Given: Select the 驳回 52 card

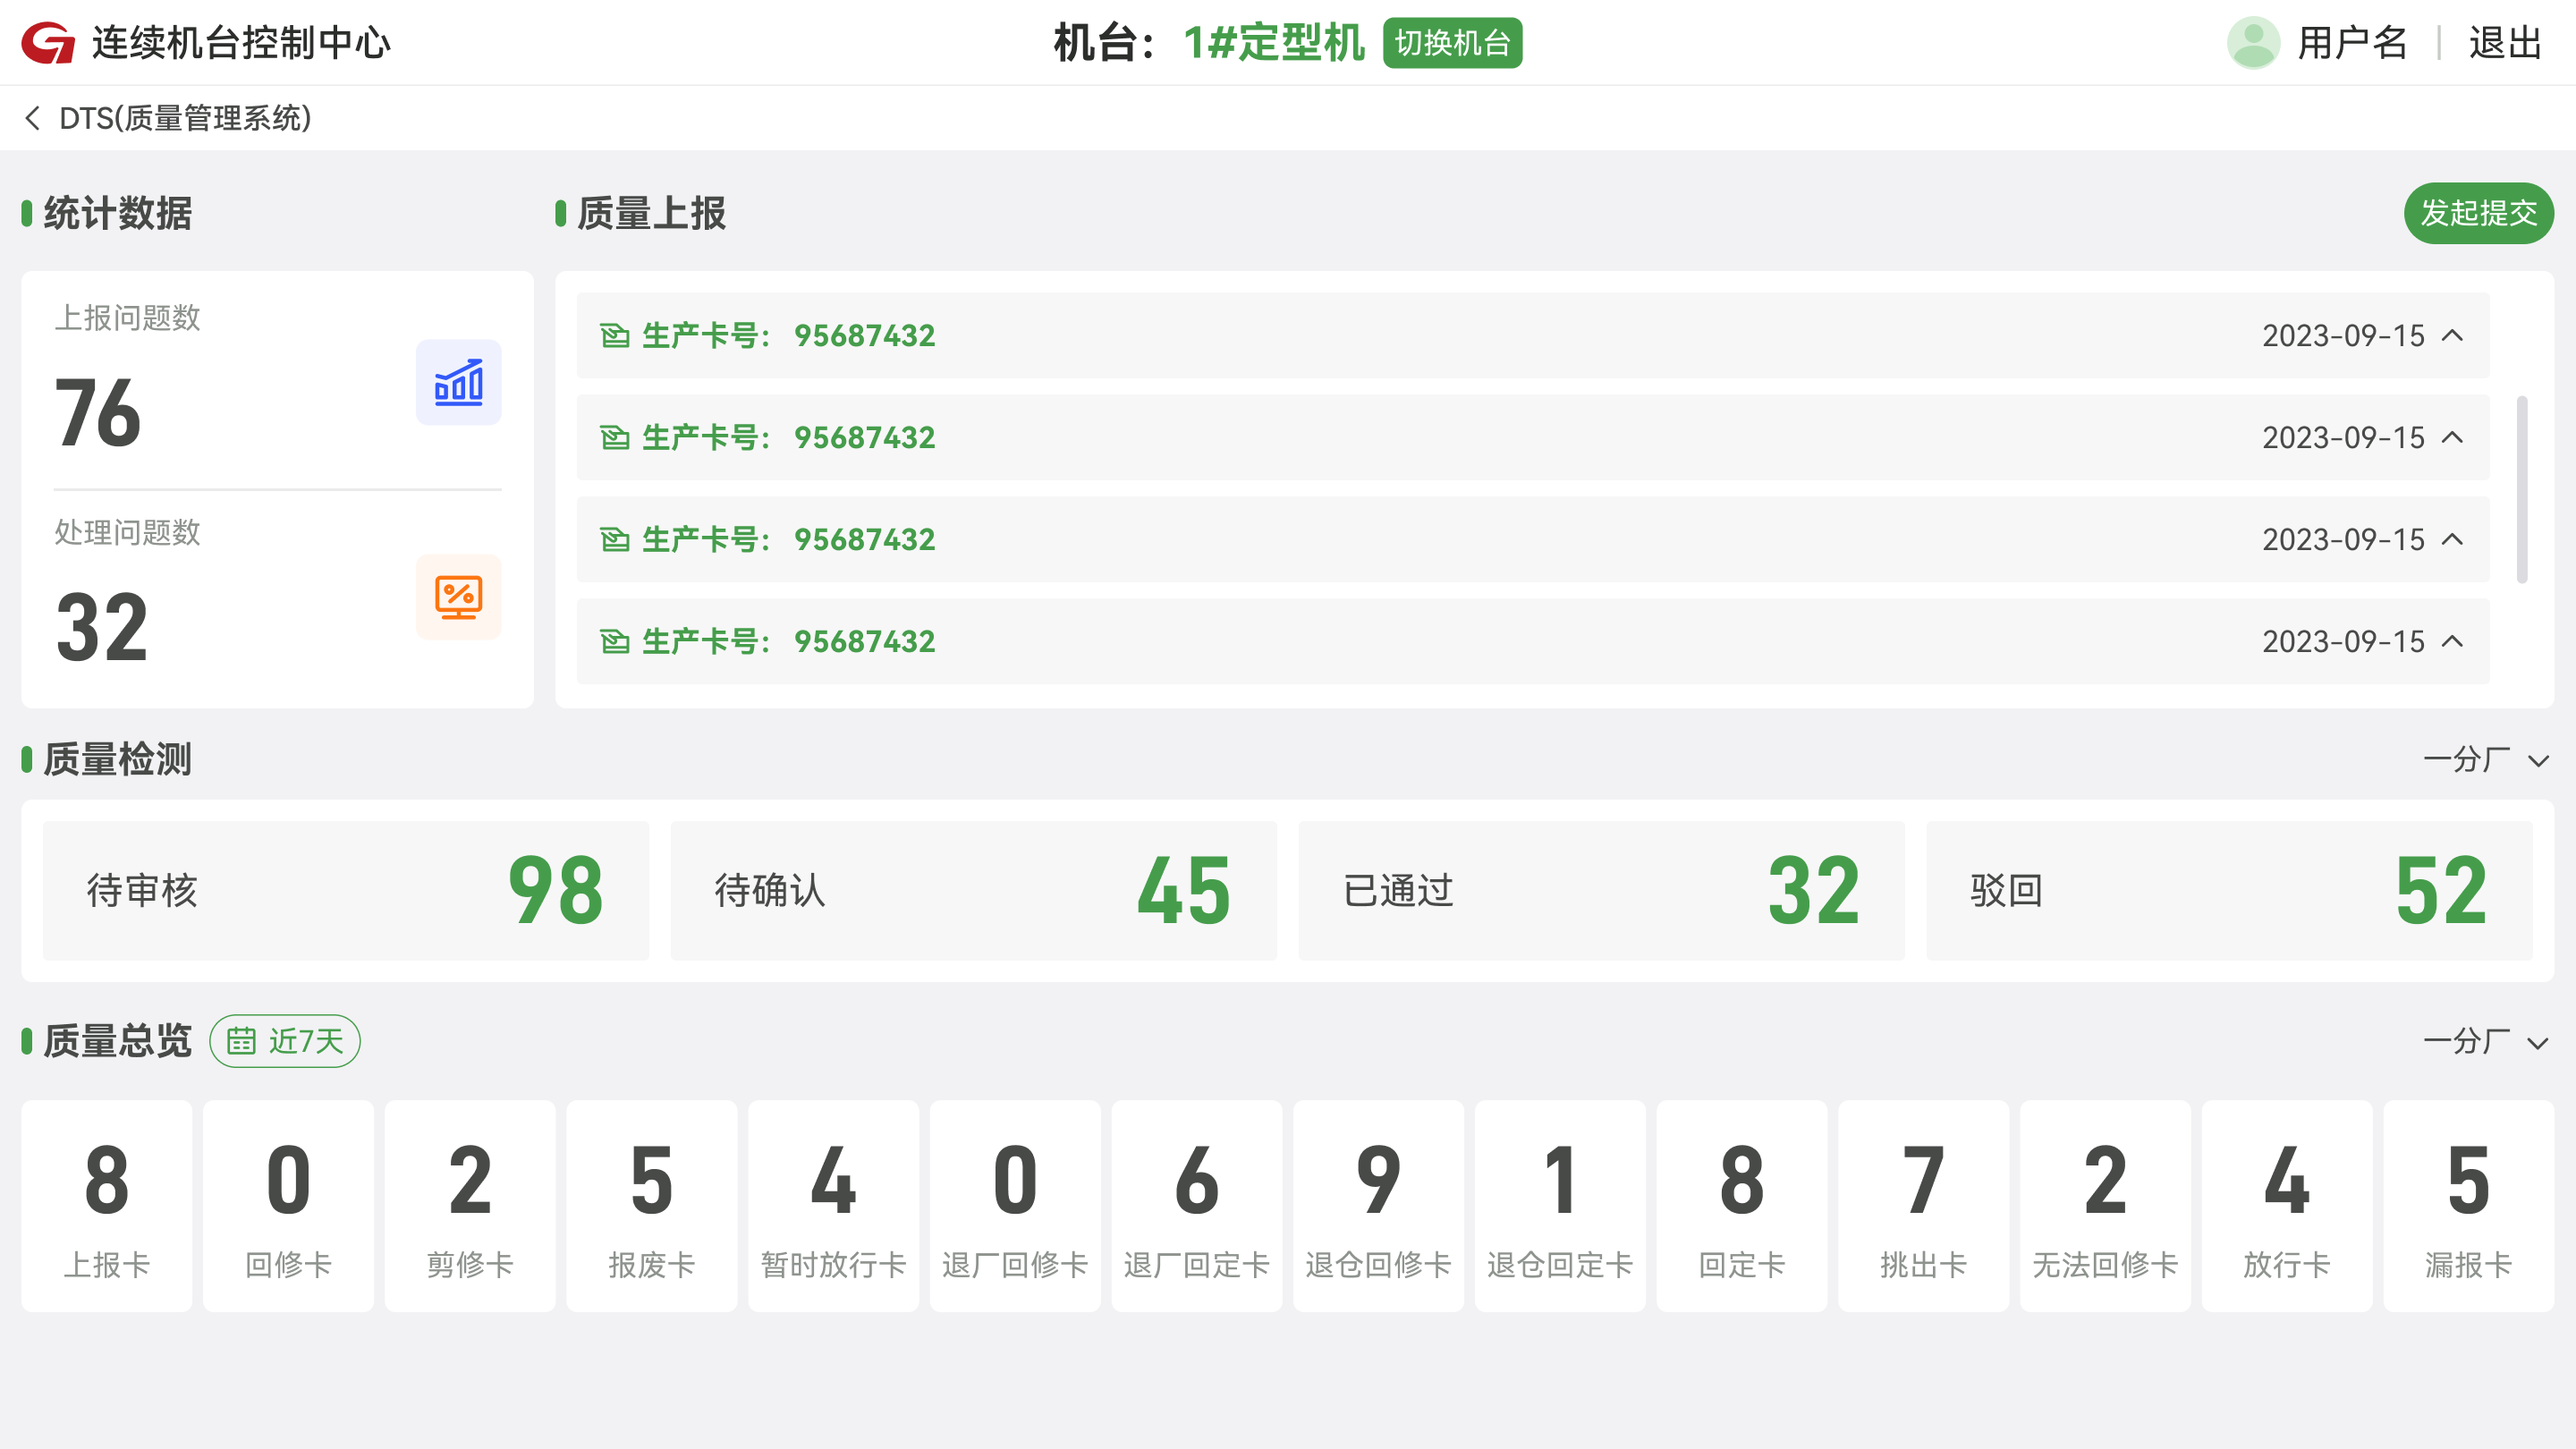Looking at the screenshot, I should (2230, 890).
